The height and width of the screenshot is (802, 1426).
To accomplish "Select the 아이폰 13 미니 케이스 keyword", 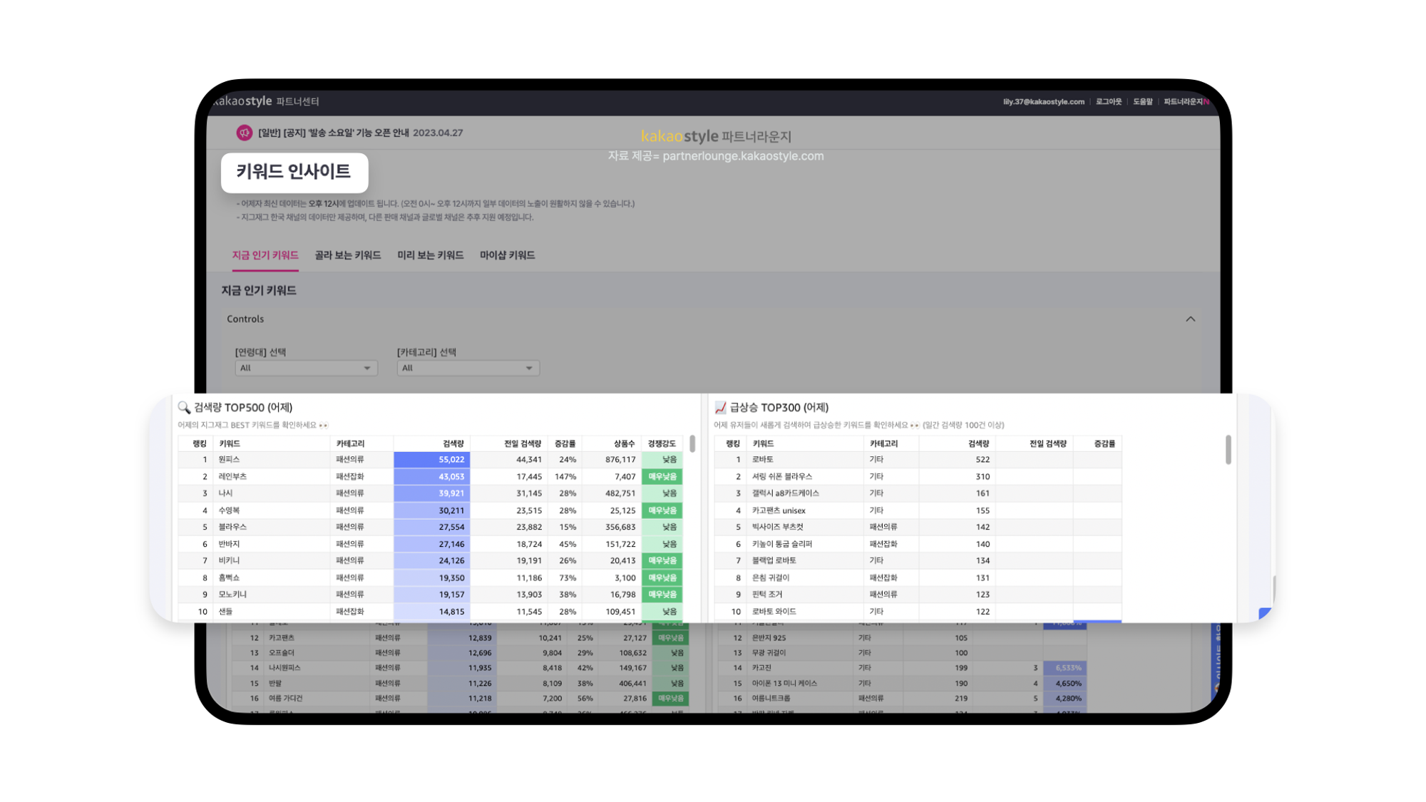I will pos(784,684).
